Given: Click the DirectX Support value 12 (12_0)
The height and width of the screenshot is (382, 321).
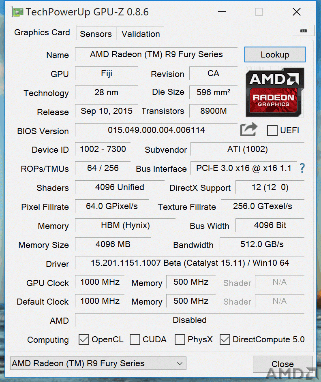Looking at the screenshot, I should tap(270, 187).
